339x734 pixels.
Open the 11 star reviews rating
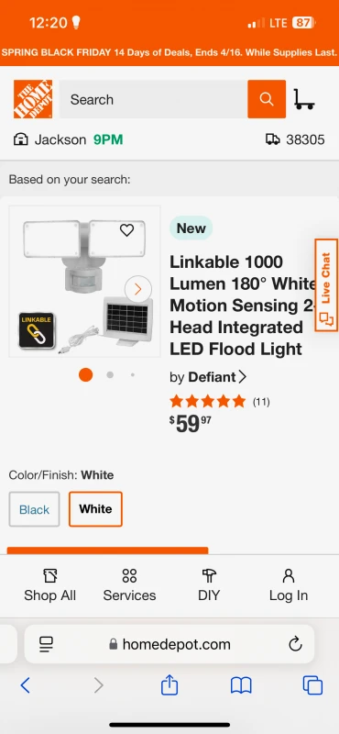[x=220, y=401]
